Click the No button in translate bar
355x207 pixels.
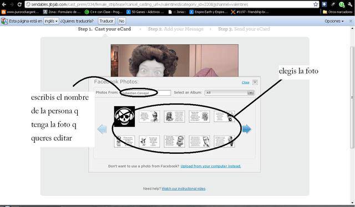tap(121, 21)
